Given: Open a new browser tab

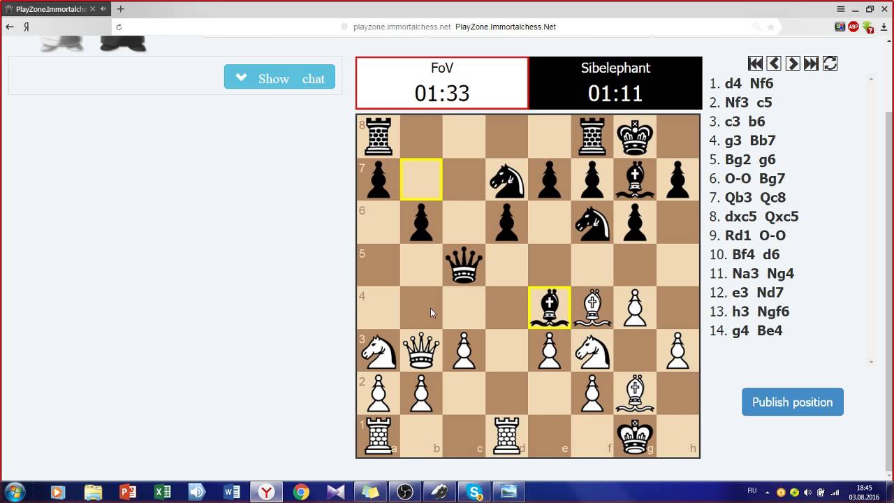Looking at the screenshot, I should pyautogui.click(x=121, y=9).
